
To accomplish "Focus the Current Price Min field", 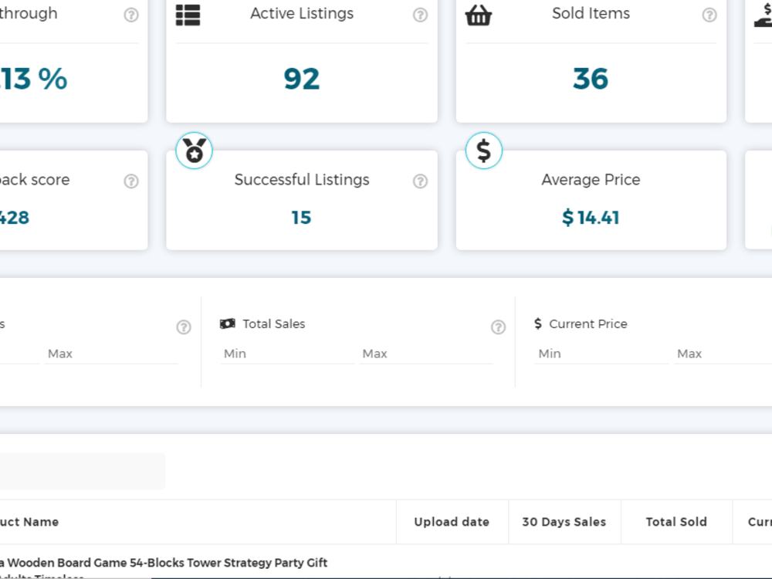I will click(601, 354).
